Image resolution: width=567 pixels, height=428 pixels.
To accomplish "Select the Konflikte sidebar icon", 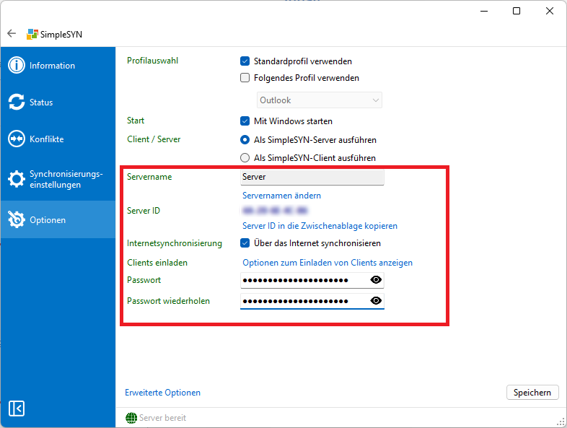I will 17,139.
